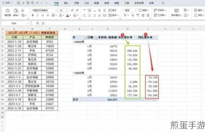Click the 转换 button
This screenshot has width=205, height=132.
tap(144, 10)
